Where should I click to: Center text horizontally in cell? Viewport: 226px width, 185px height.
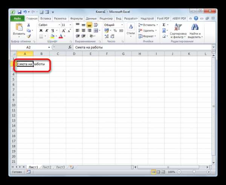point(84,31)
